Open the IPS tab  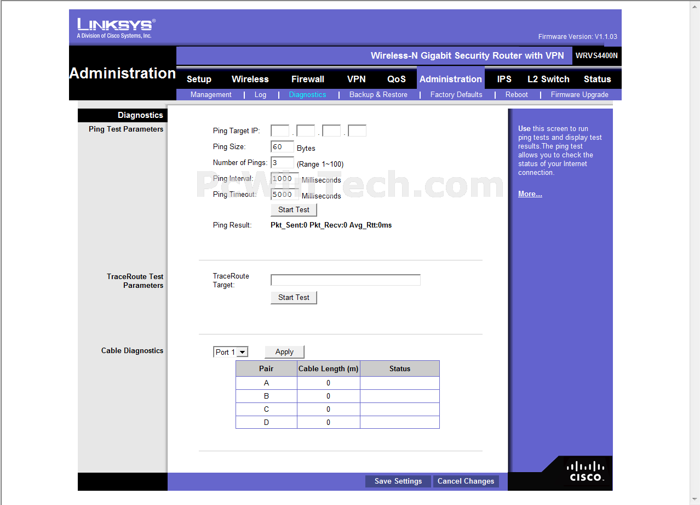click(504, 79)
